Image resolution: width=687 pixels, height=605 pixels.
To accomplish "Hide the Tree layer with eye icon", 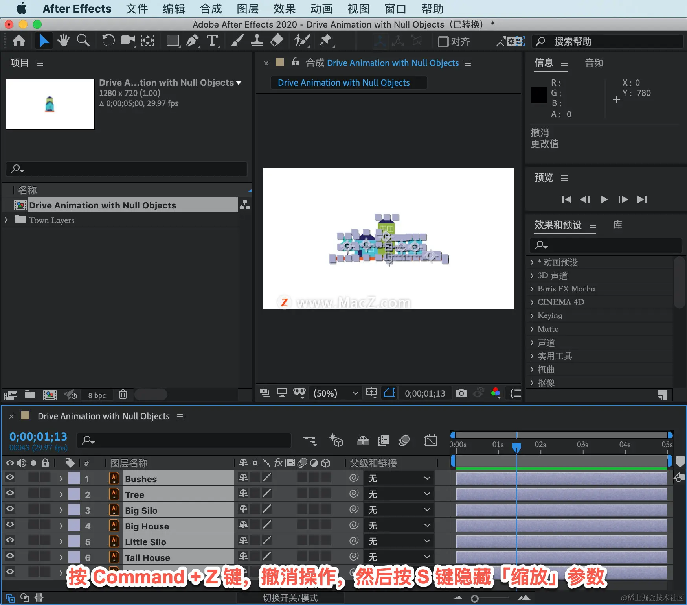I will (x=10, y=493).
